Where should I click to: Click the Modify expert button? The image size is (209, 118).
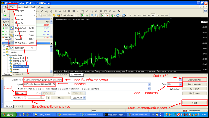tap(194, 93)
